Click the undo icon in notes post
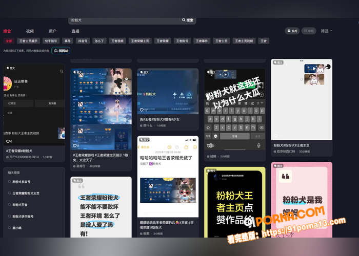359x256 pixels. click(169, 147)
